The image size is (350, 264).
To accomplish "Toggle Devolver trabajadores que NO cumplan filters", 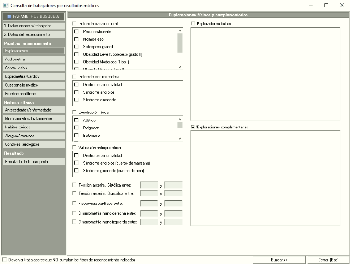I will pyautogui.click(x=5, y=259).
